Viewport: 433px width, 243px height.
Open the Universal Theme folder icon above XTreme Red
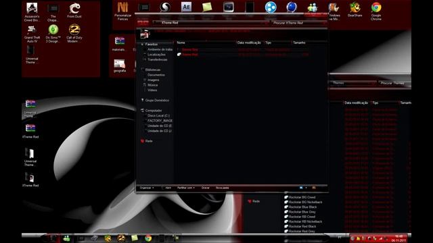30,157
